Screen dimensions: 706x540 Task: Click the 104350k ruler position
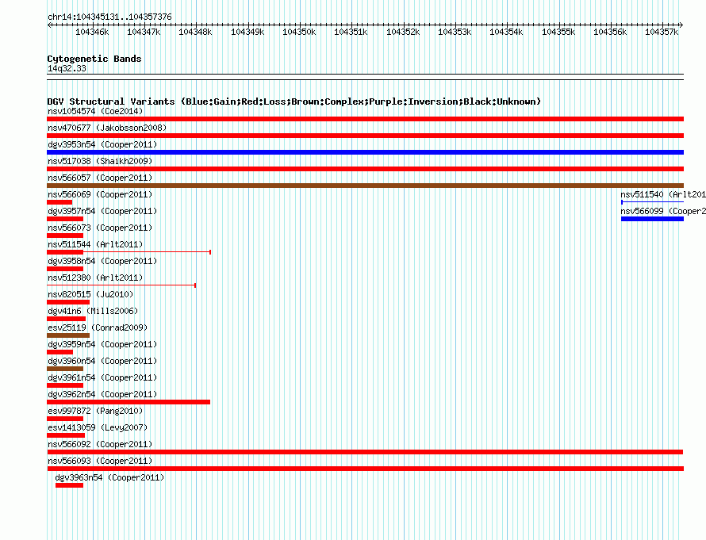[x=299, y=32]
